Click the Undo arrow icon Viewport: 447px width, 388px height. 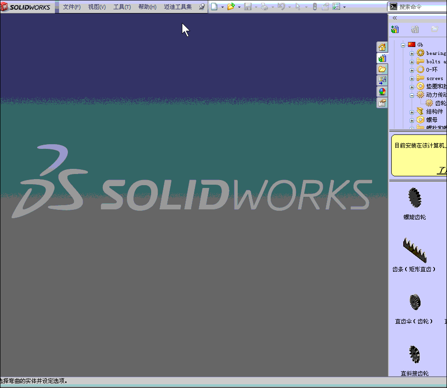pos(281,7)
